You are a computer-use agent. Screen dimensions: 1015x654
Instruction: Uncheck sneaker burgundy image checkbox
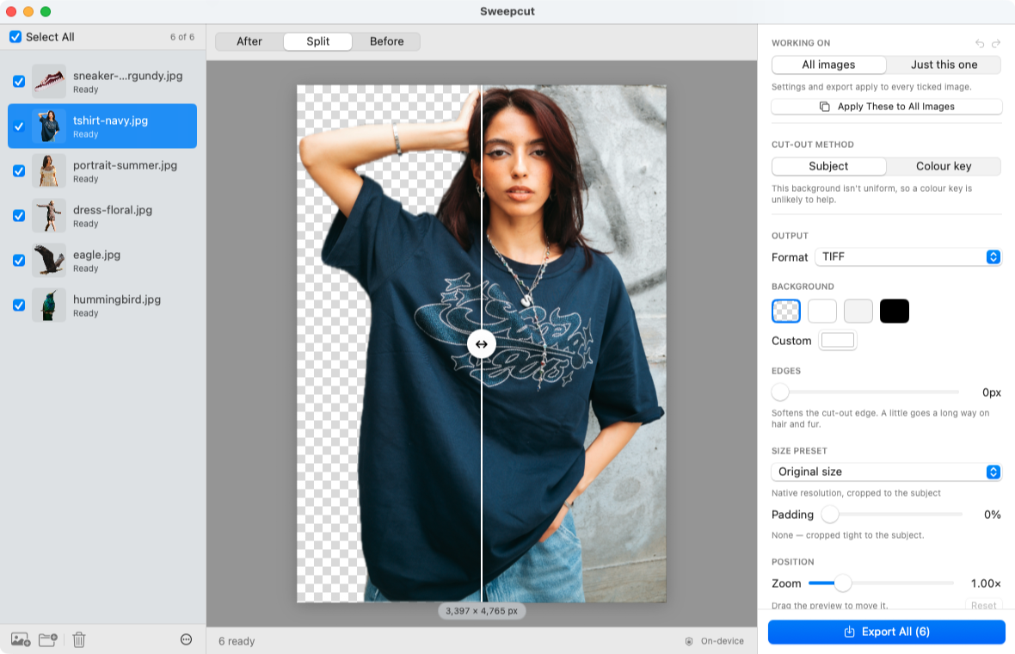(19, 82)
